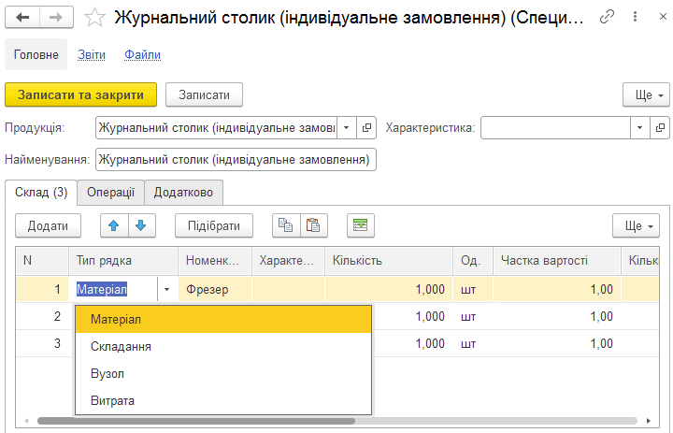Screen dimensions: 673x433
Task: Click the 1,000 quantity cell in row 1
Action: pyautogui.click(x=389, y=290)
